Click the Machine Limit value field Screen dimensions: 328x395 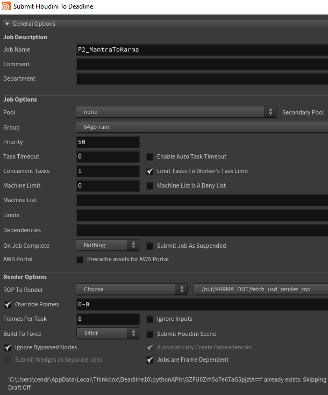108,185
